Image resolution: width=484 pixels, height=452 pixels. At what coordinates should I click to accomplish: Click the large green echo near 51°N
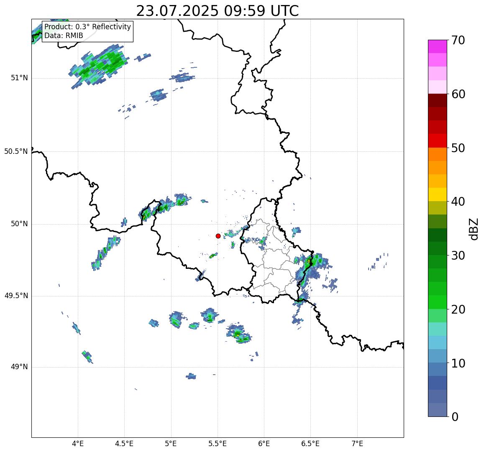click(x=100, y=66)
